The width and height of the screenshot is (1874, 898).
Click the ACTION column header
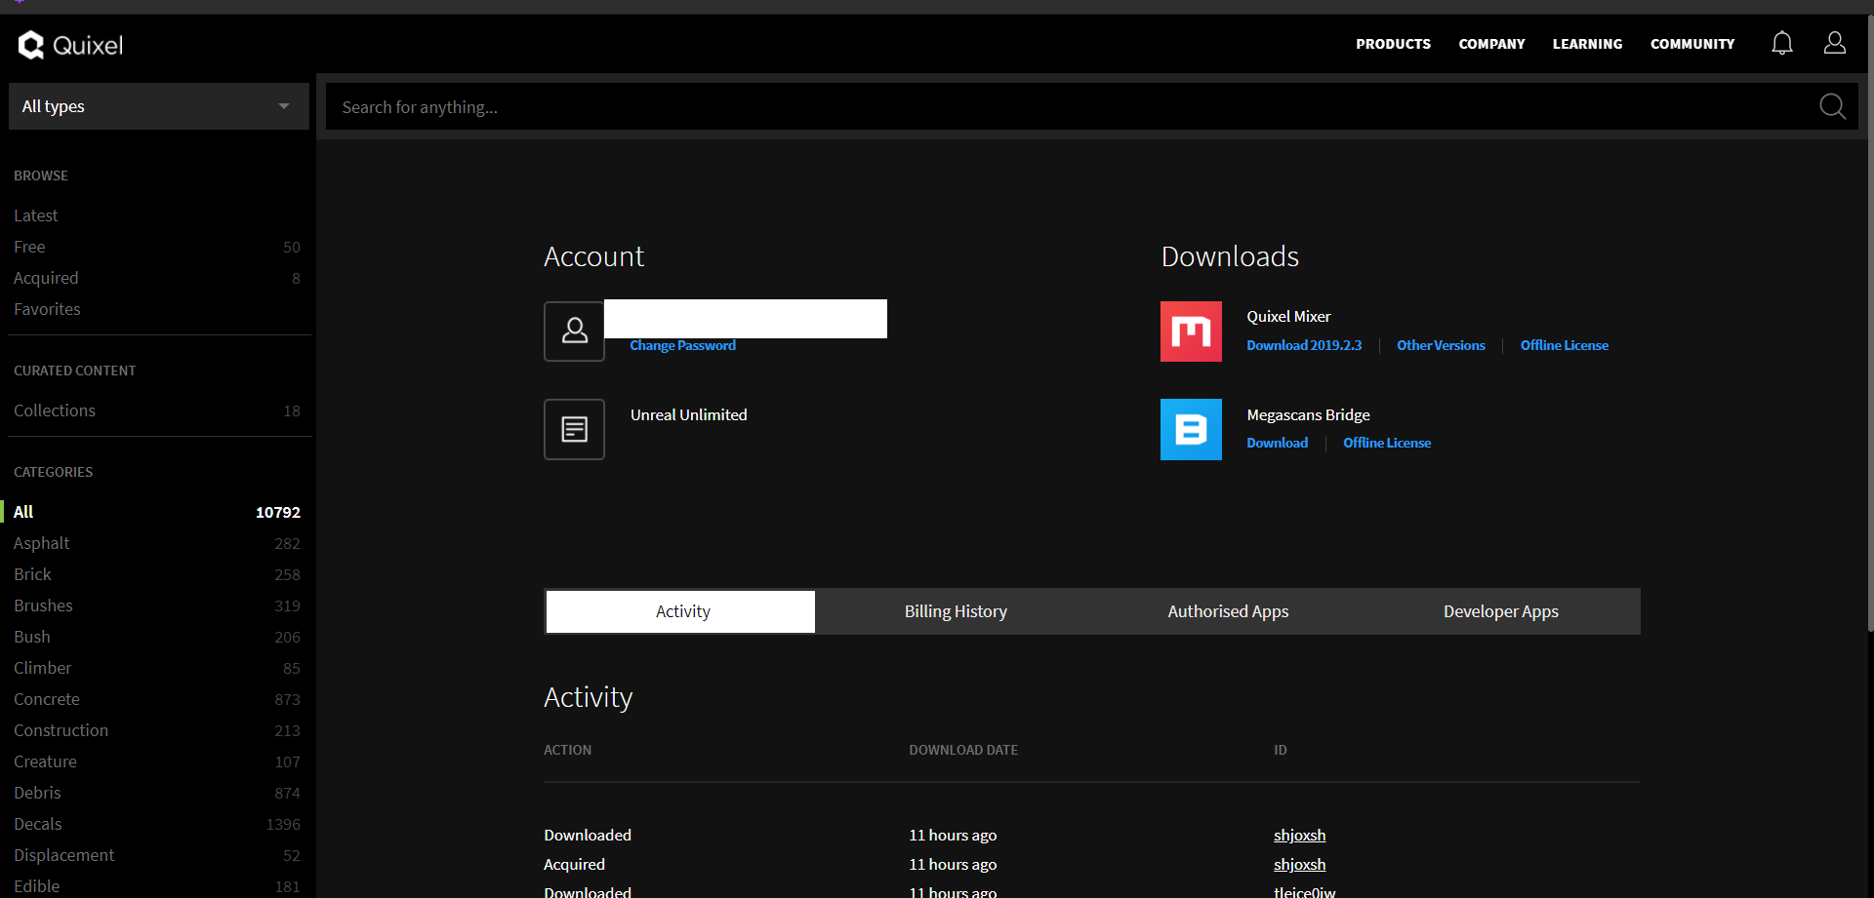567,750
